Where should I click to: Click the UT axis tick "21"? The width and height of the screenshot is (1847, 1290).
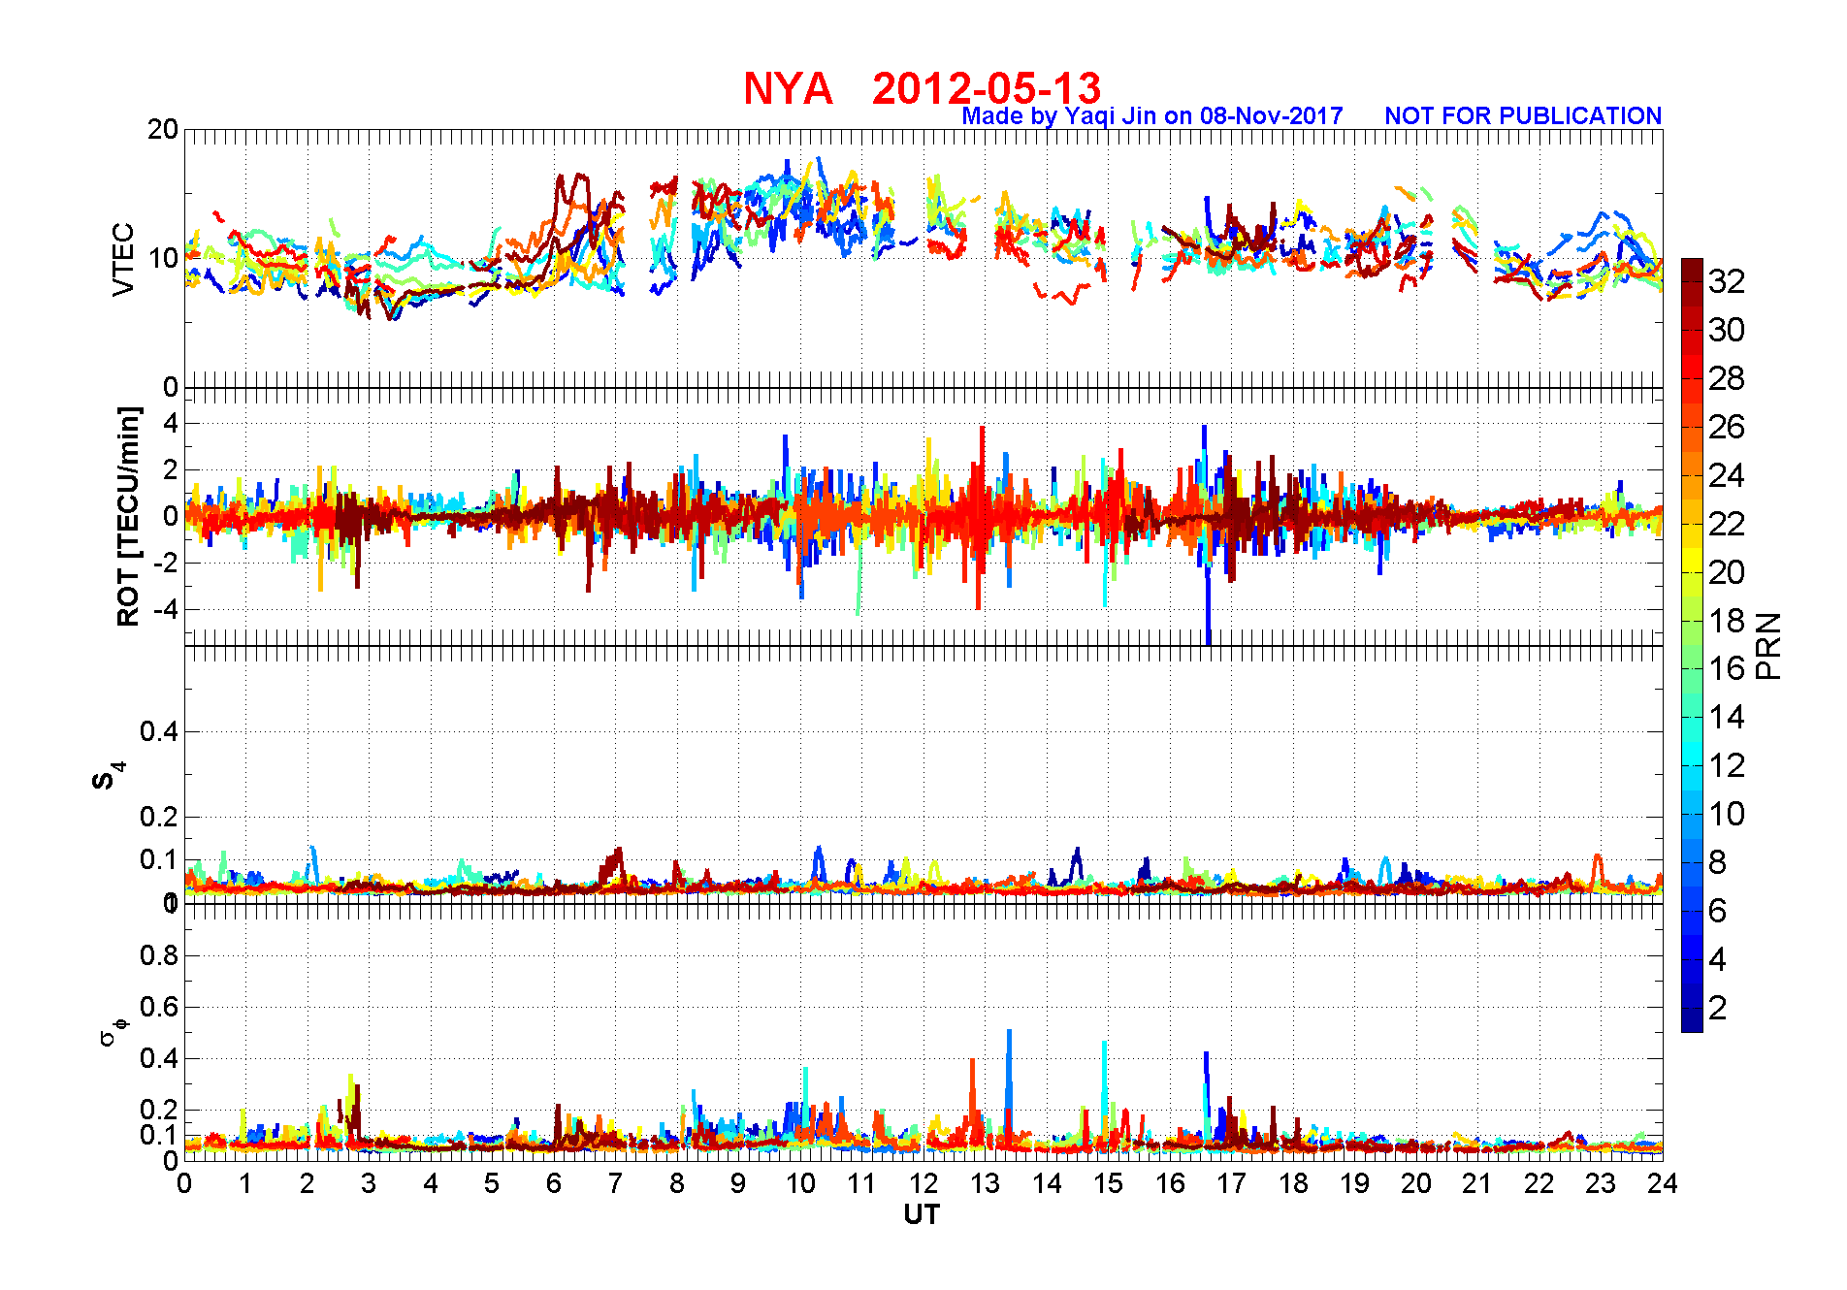(x=1477, y=1183)
